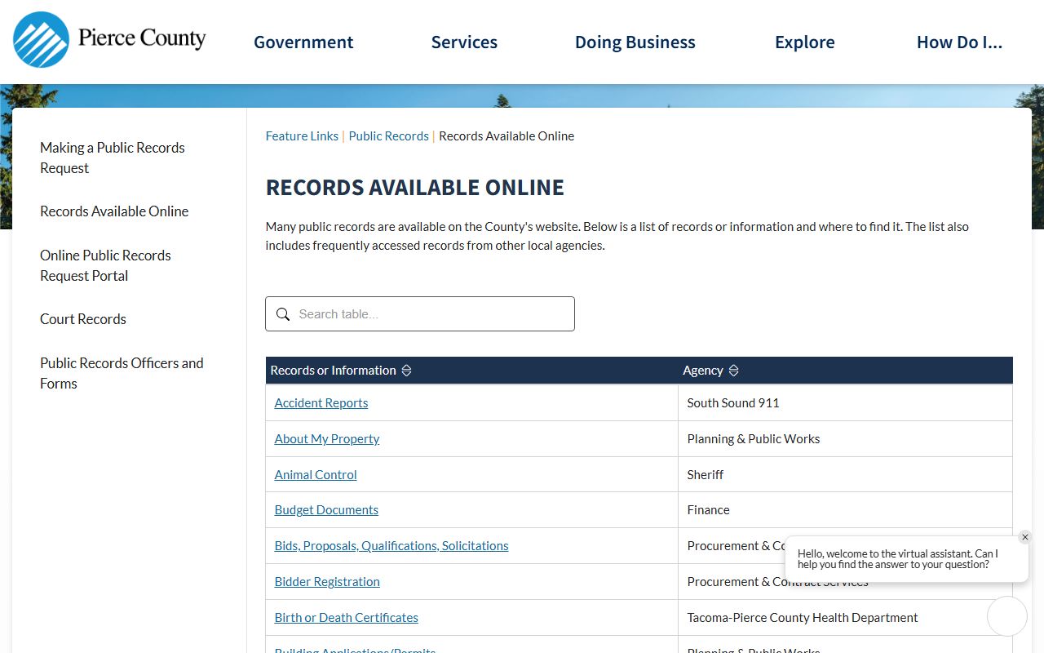
Task: Open Budget Documents link
Action: tap(326, 510)
